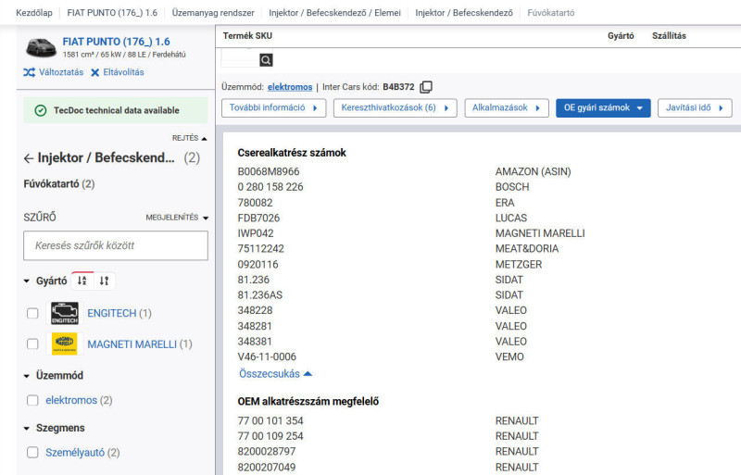Click the Termék SKU column header

(x=247, y=36)
